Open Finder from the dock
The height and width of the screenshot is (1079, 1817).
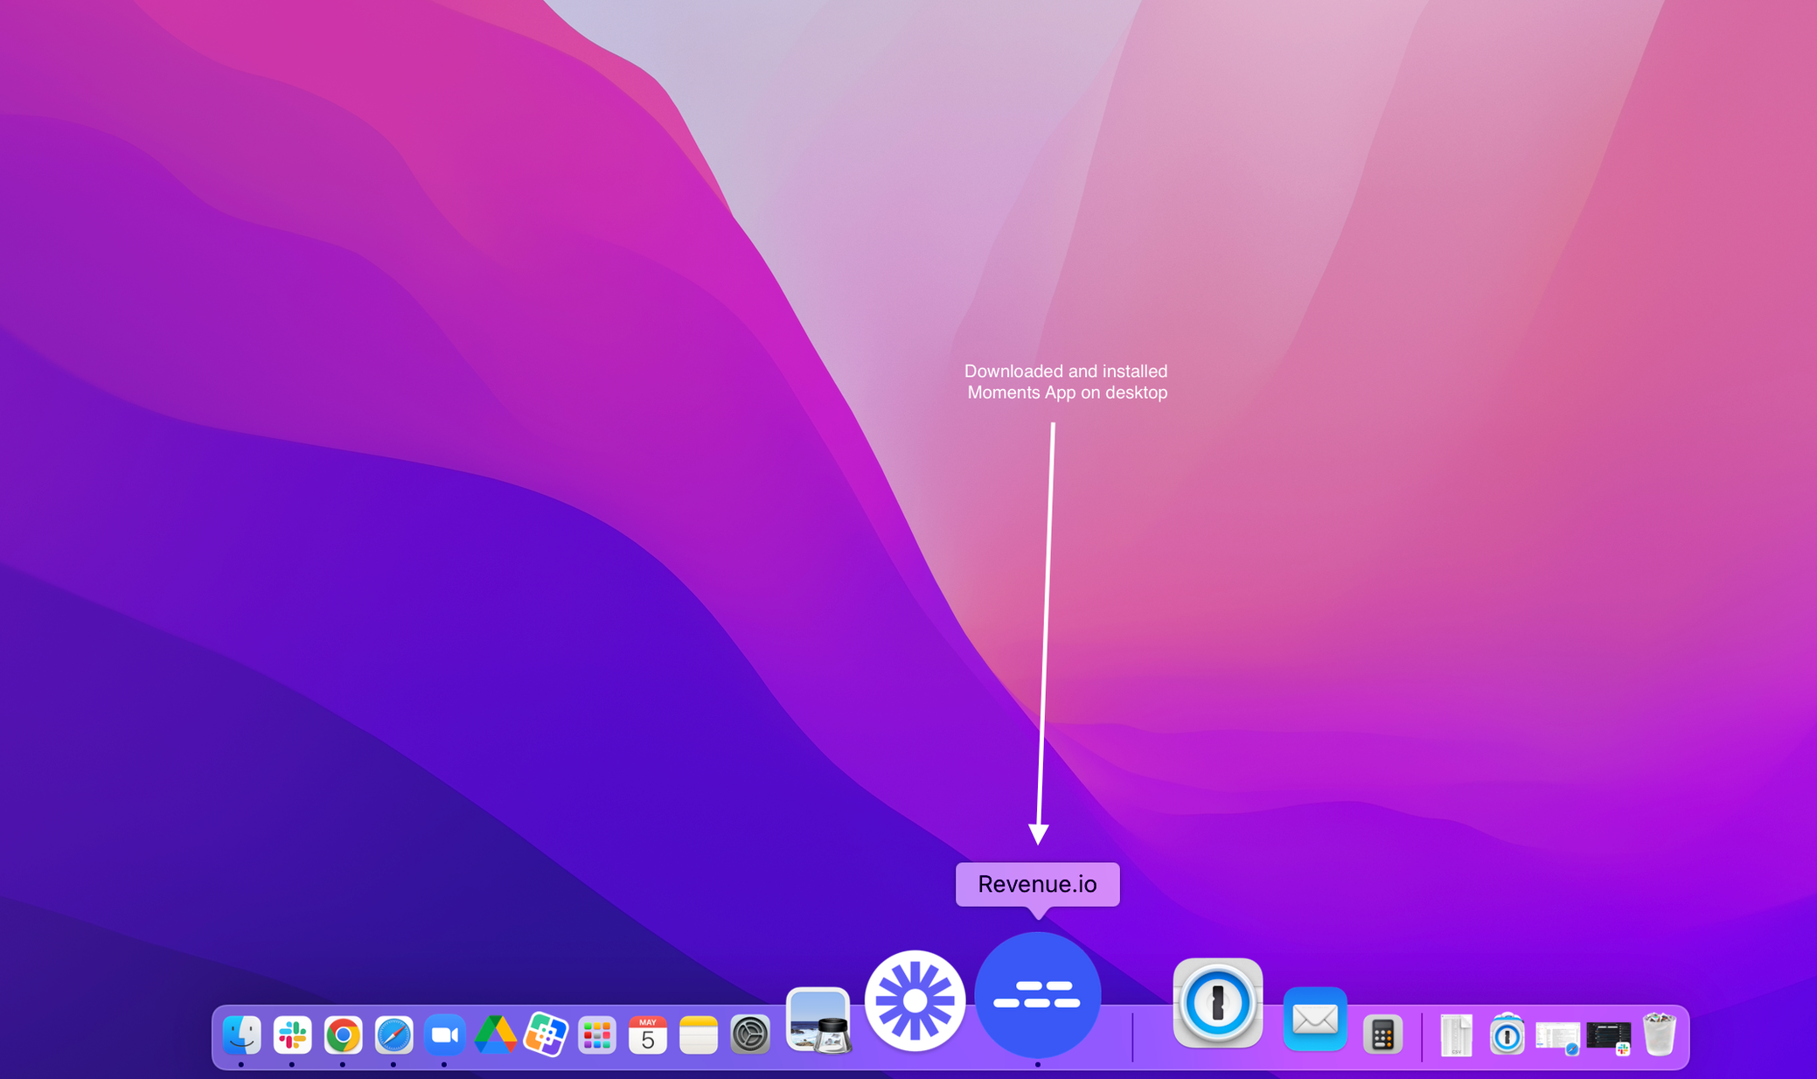241,1035
